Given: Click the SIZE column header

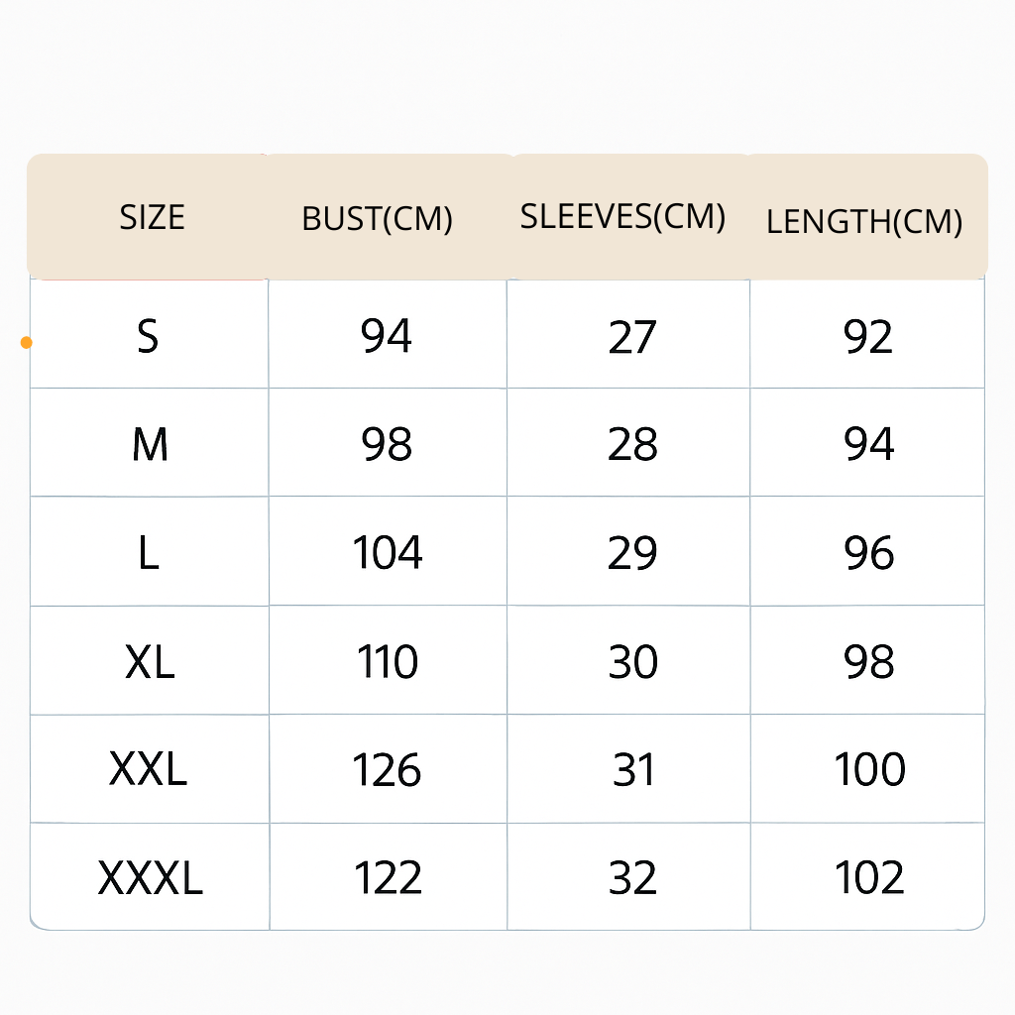Looking at the screenshot, I should (x=152, y=217).
